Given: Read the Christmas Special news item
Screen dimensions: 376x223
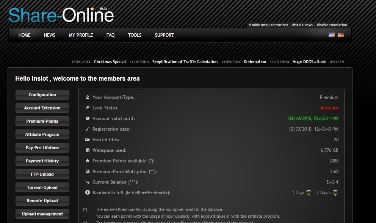Looking at the screenshot, I should tap(110, 62).
